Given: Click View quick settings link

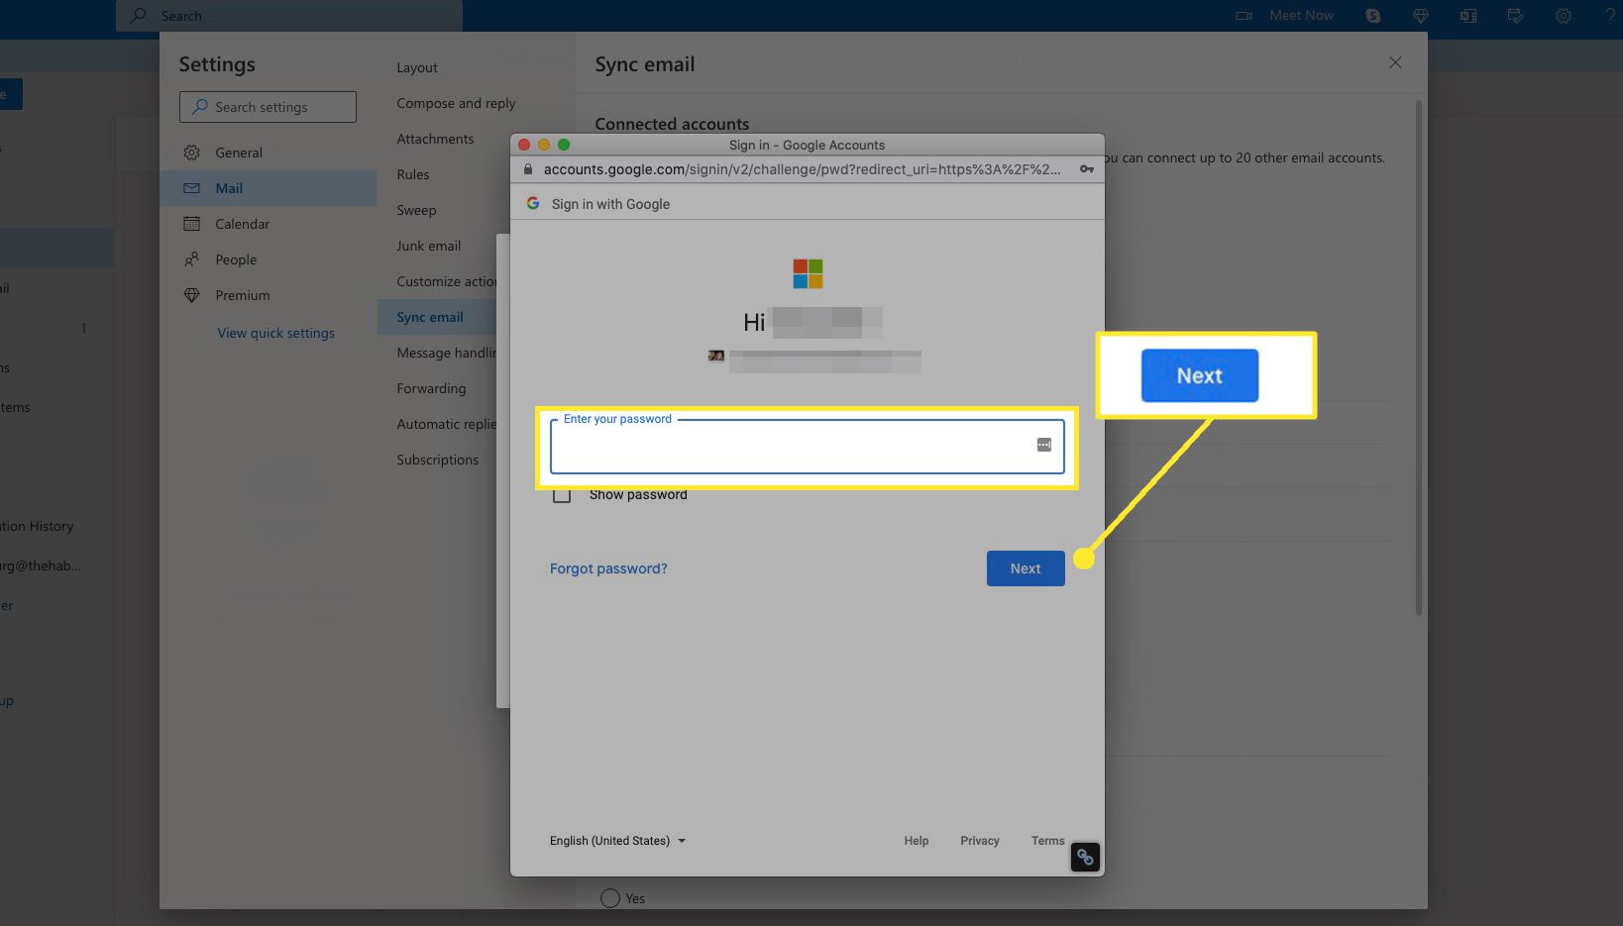Looking at the screenshot, I should tap(276, 333).
